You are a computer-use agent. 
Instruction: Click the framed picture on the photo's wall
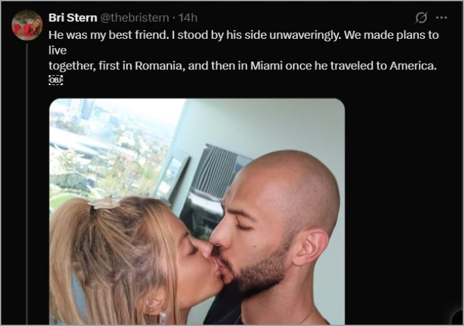[x=175, y=174]
